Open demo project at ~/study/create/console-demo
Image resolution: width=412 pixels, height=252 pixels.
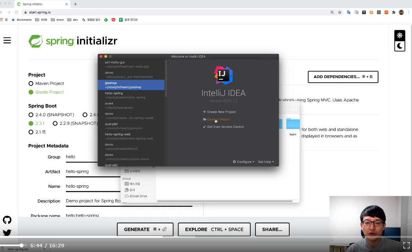[x=131, y=157]
